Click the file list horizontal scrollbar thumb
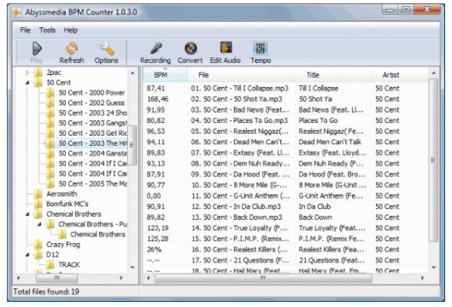Screen dimensions: 452x307 tap(263, 278)
